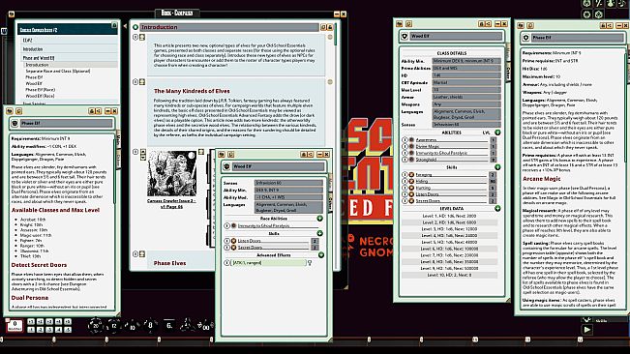Click the Infravision 60 Senses field in the Wood Elf race window
This screenshot has height=354, width=630.
(x=288, y=183)
